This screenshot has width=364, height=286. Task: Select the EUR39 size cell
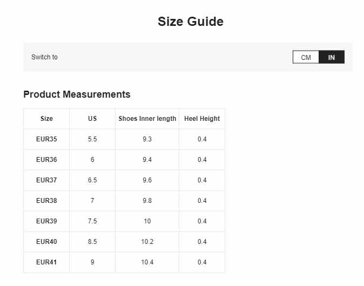(x=46, y=221)
